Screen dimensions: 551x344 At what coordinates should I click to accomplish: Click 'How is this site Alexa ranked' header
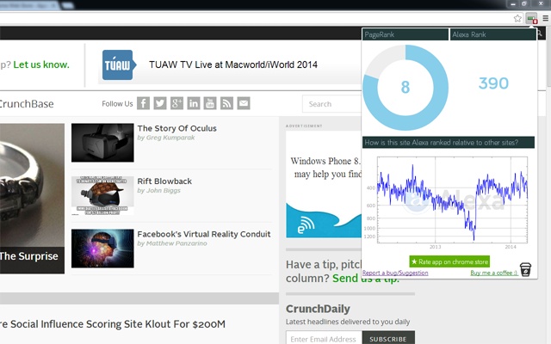tap(449, 143)
